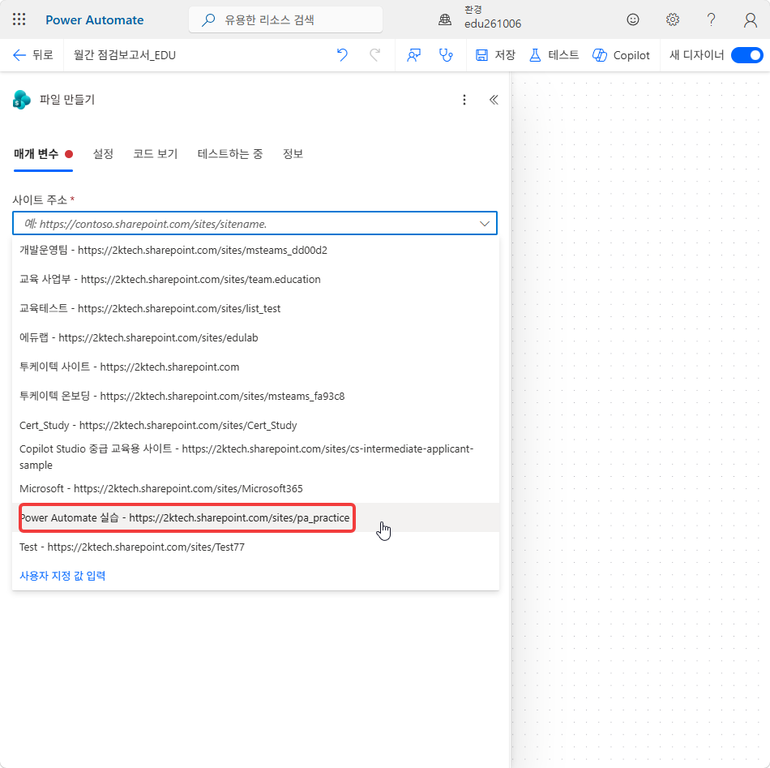770x768 pixels.
Task: Select the 교육테스트 list_test site option
Action: coord(255,308)
